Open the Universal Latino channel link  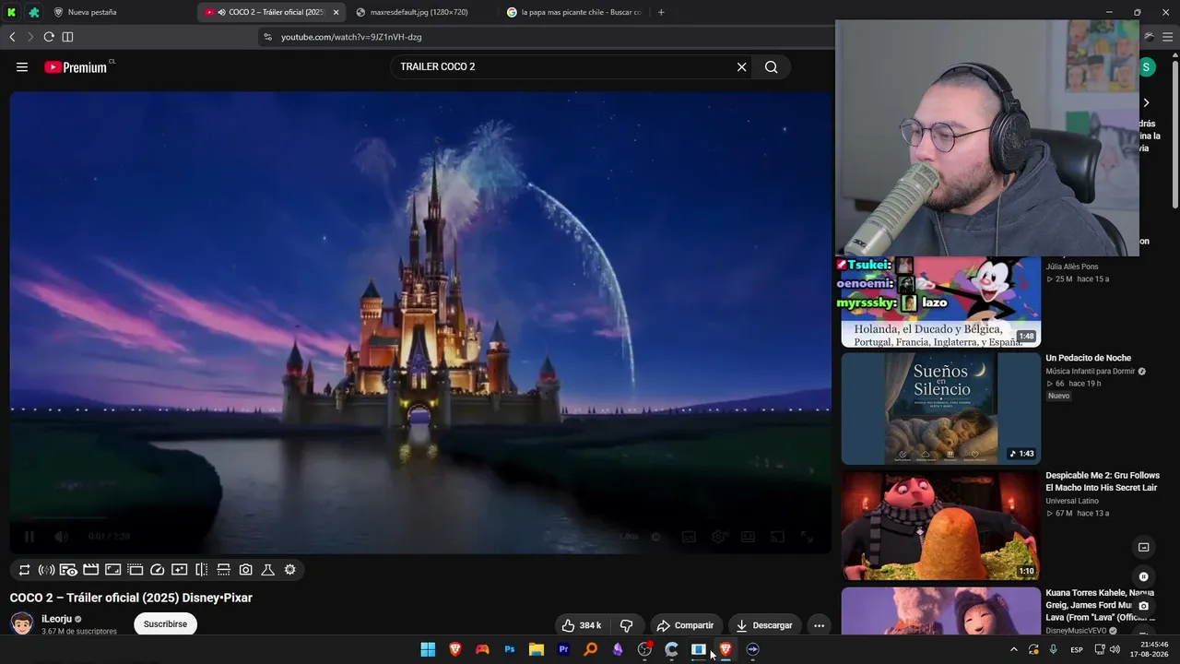point(1072,501)
